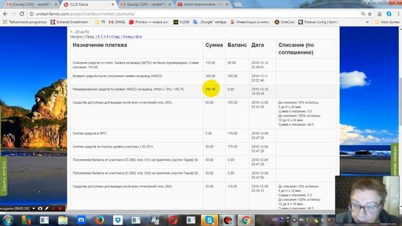Open the Extranet Investment bookmark
The image size is (402, 226).
pyautogui.click(x=70, y=22)
